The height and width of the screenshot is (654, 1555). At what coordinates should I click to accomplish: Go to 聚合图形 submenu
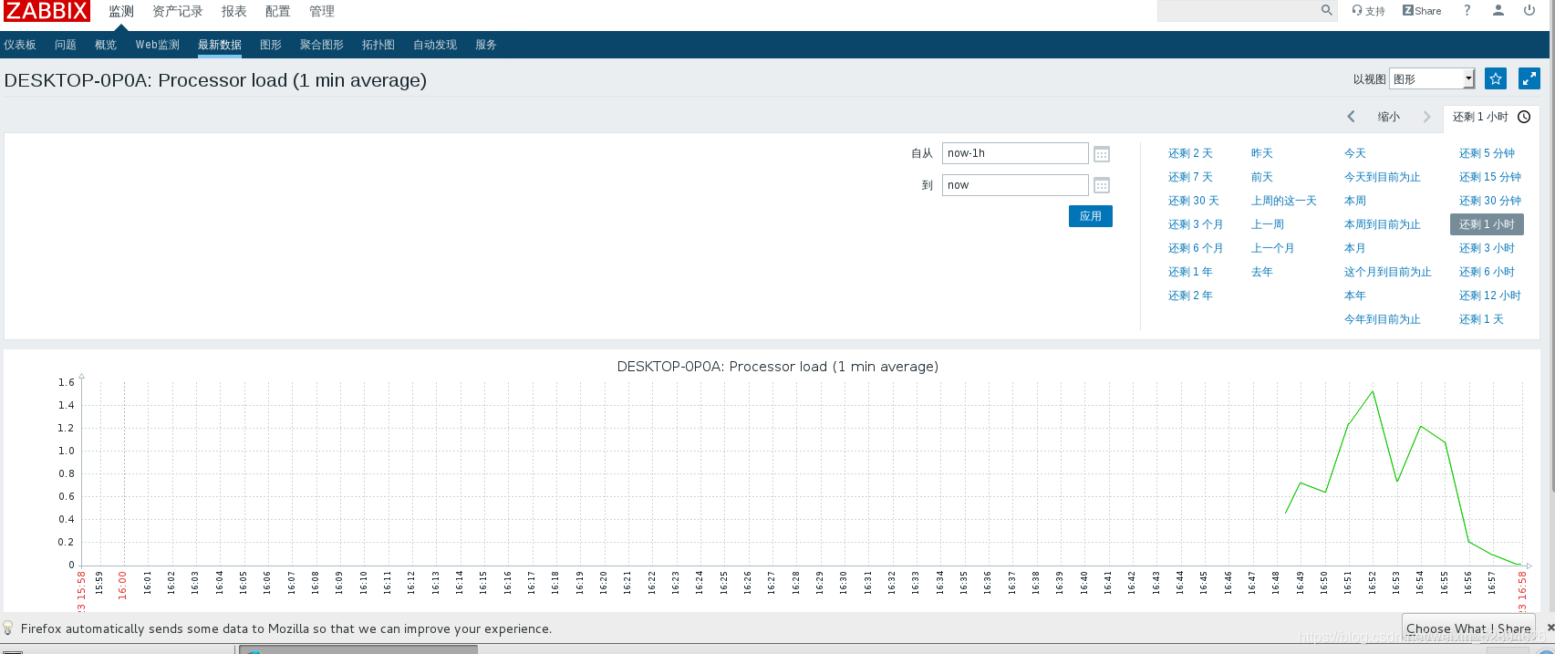[322, 45]
